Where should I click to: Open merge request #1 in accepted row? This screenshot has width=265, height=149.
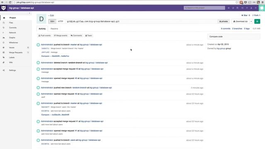77,121
